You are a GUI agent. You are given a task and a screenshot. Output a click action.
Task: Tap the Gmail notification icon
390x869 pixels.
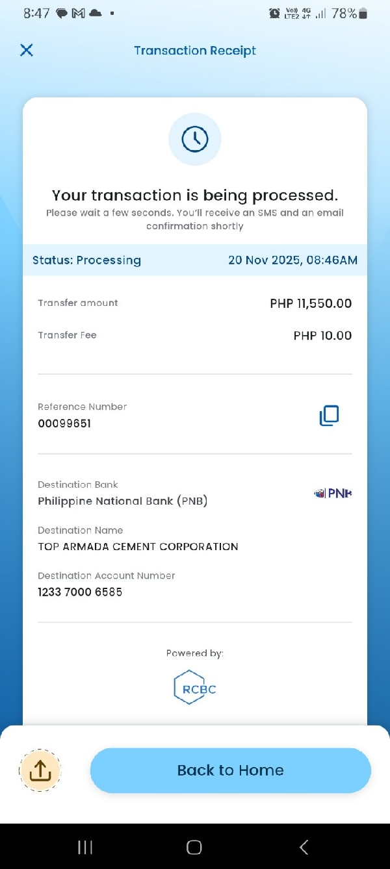79,13
